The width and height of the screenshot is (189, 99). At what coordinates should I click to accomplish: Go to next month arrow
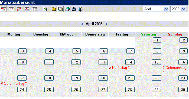click(106, 24)
